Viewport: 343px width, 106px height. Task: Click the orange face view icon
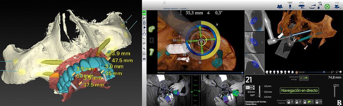coord(296,72)
